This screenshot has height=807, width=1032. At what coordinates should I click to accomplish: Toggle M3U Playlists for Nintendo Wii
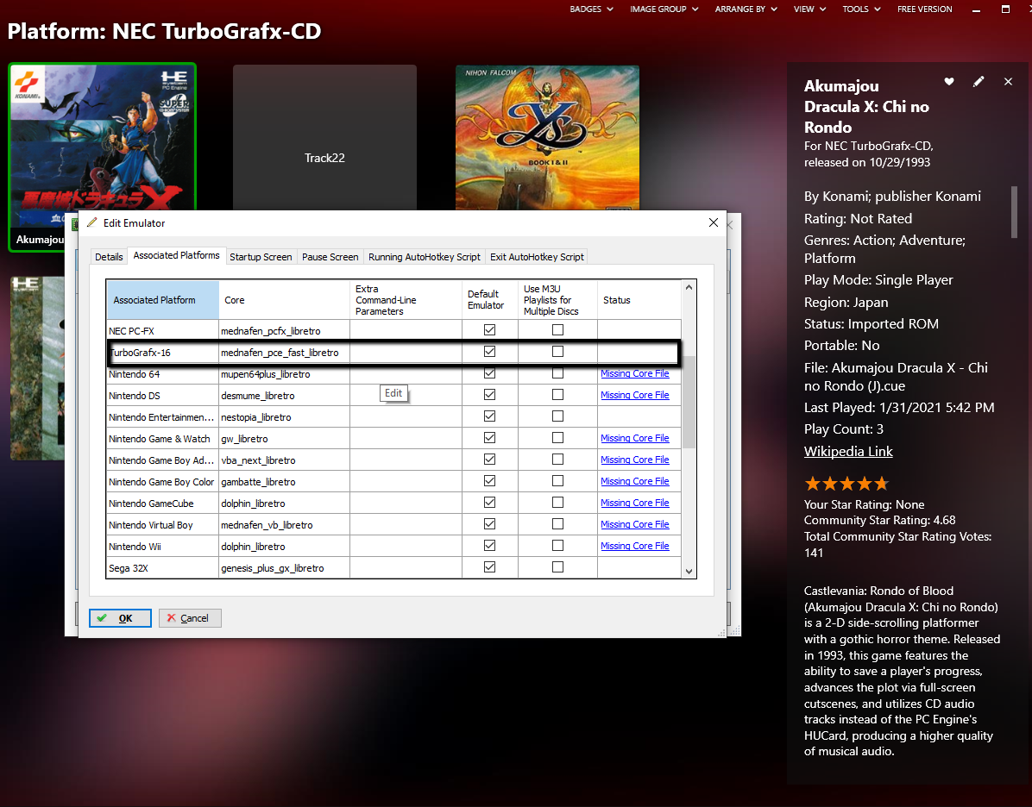coord(557,545)
